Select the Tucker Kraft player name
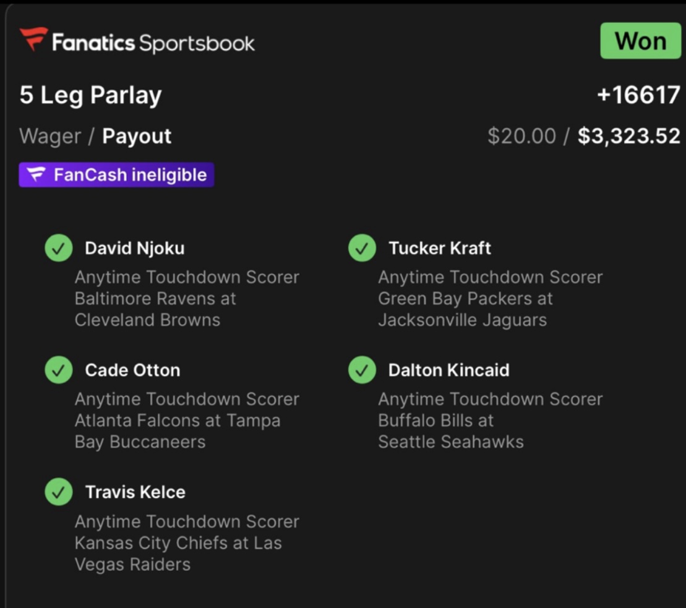The image size is (686, 608). (439, 249)
